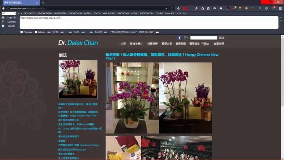Open UNION BASED menu

pyautogui.click(x=45, y=13)
